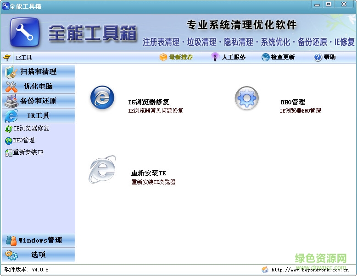Screen dimensions: 357x276
Task: Open the Windows管理 sidebar section
Action: point(39,240)
